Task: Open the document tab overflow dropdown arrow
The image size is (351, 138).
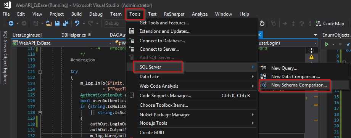Action: (x=316, y=35)
